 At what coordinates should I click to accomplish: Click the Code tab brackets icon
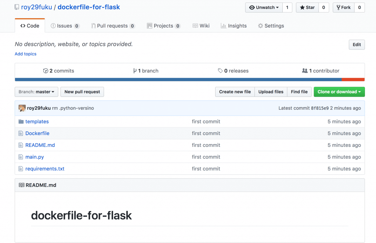click(23, 26)
